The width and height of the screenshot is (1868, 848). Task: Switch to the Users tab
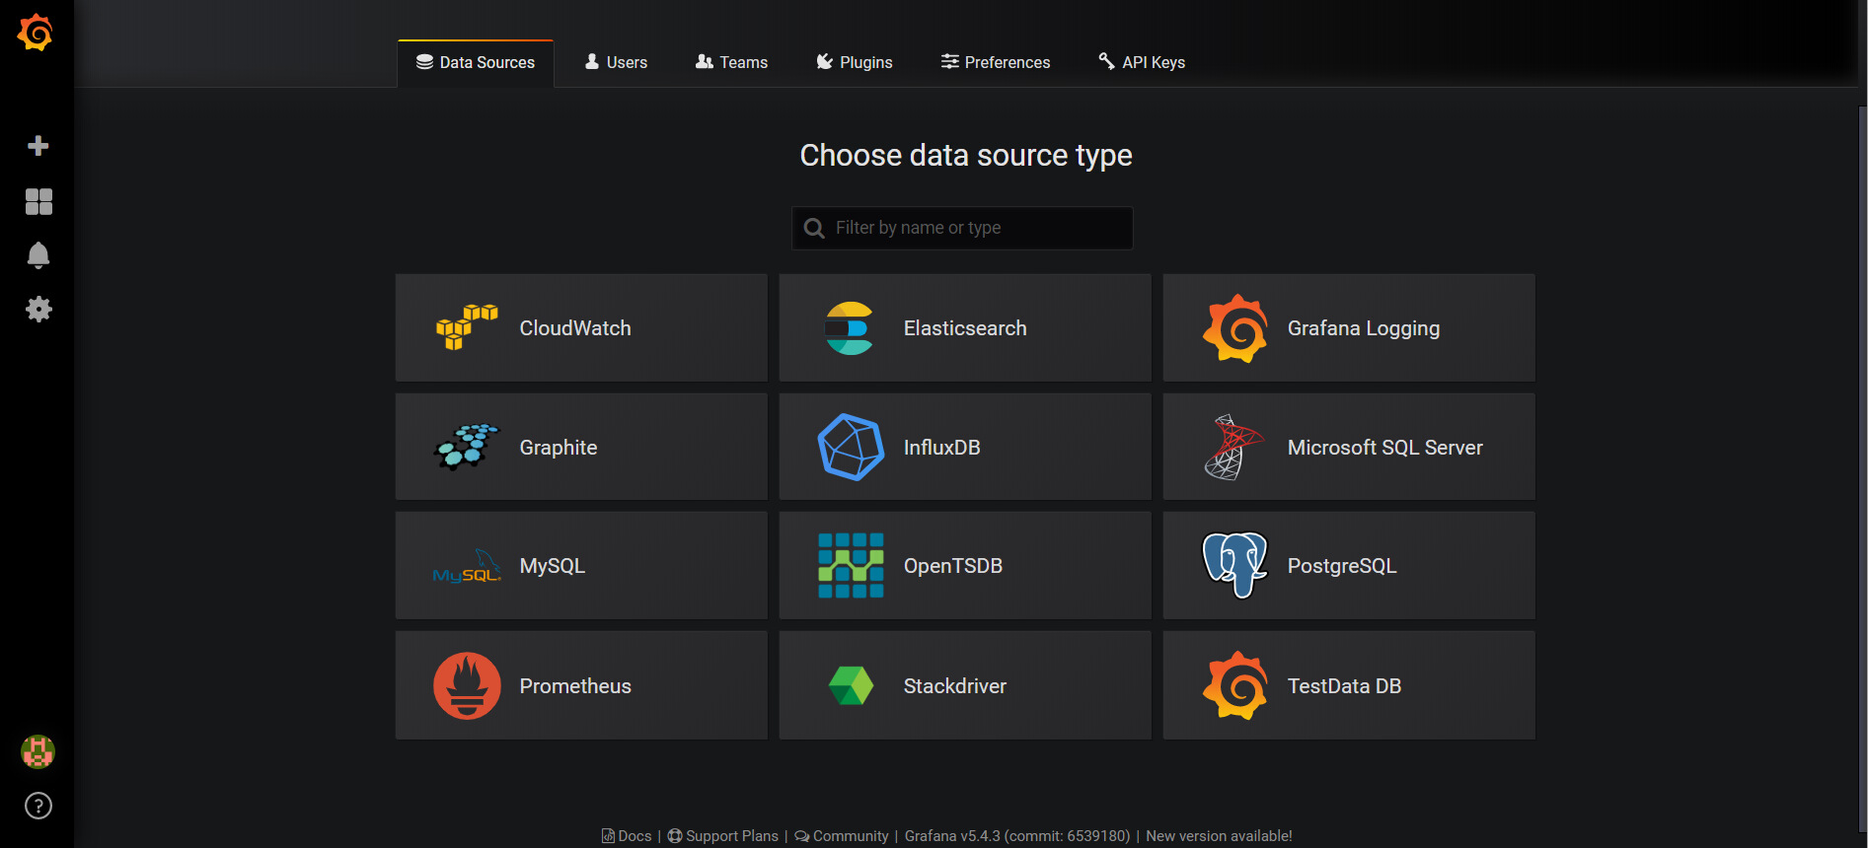pyautogui.click(x=616, y=62)
